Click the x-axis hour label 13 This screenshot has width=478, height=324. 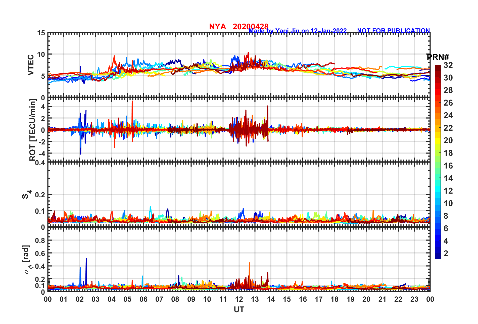click(255, 299)
